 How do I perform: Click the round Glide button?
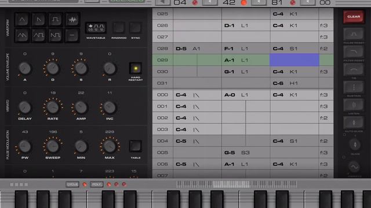[355, 144]
